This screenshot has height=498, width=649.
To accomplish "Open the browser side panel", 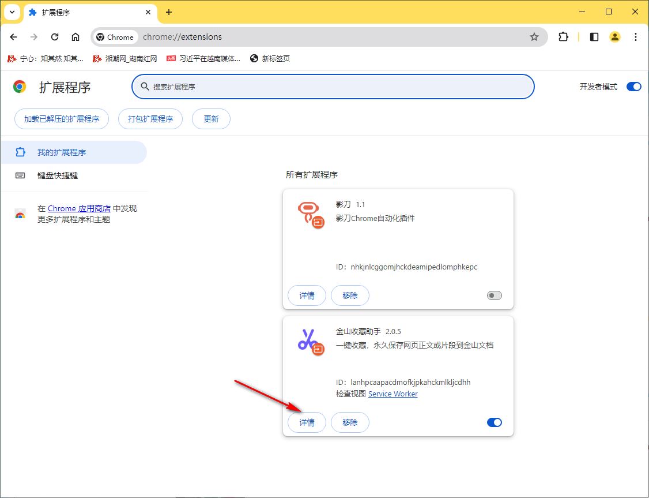I will pyautogui.click(x=594, y=37).
